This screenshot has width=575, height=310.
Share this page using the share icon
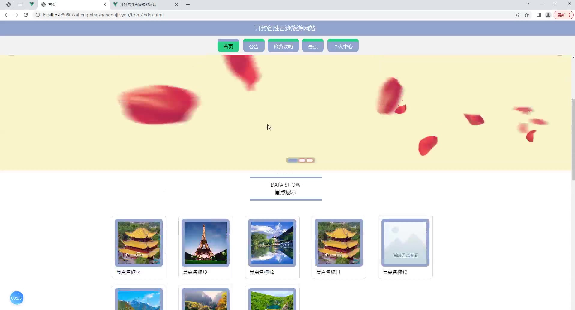[517, 15]
